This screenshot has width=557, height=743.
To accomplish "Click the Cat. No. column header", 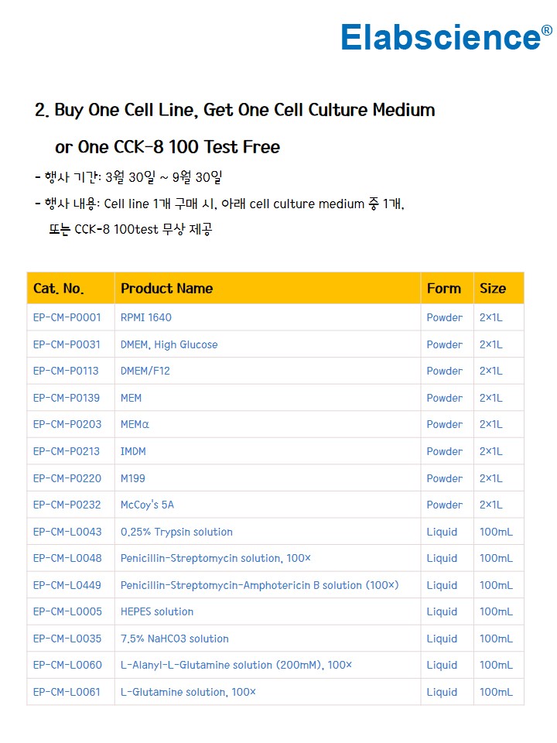I will coord(59,289).
